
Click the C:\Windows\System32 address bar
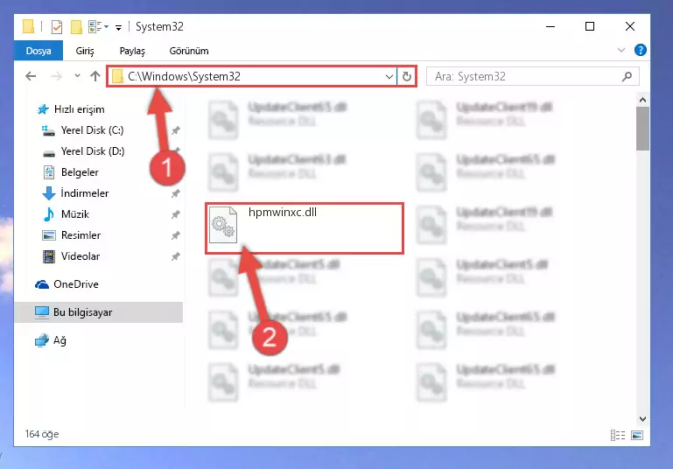pos(252,76)
